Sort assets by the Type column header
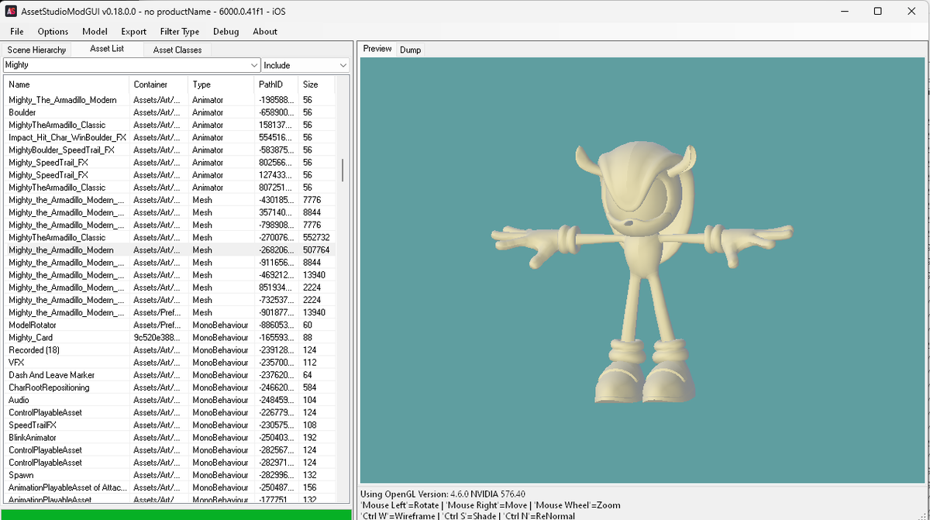Image resolution: width=930 pixels, height=520 pixels. coord(221,84)
